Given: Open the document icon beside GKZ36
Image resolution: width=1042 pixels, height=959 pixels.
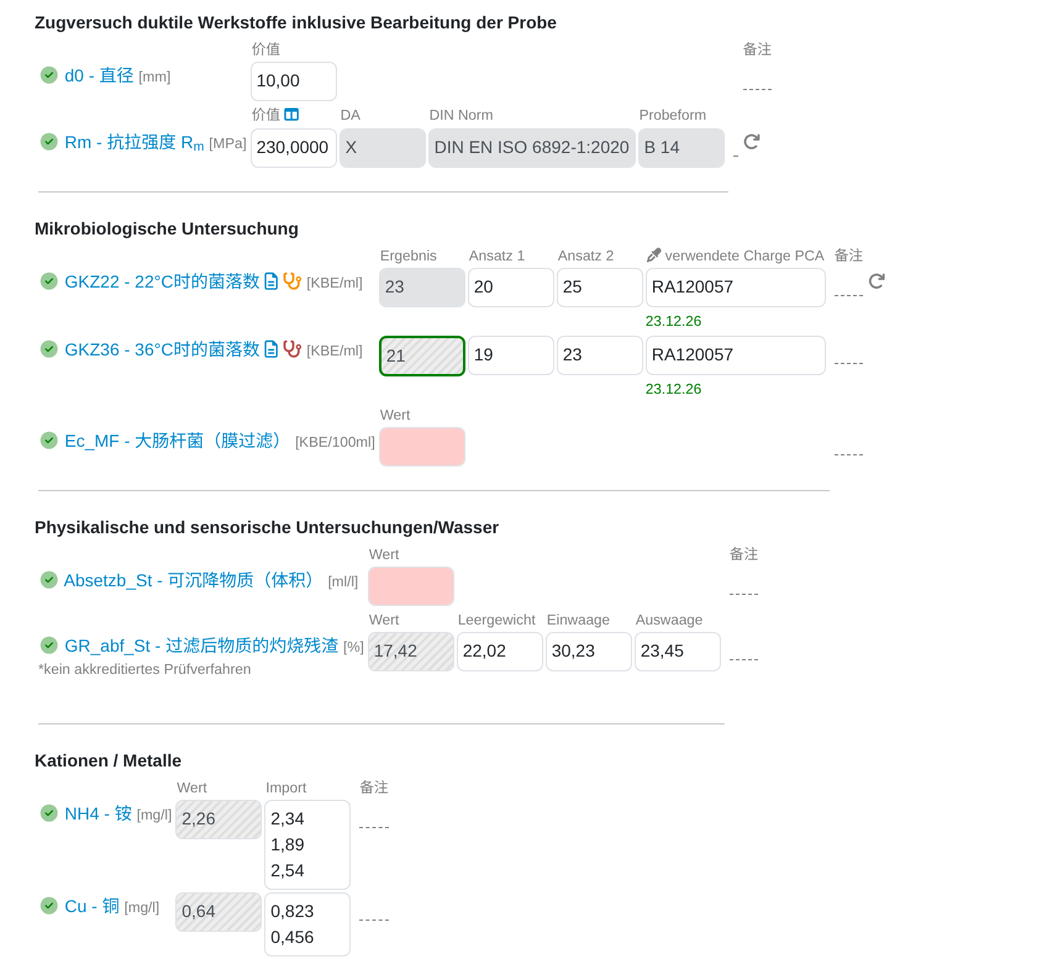Looking at the screenshot, I should 271,349.
